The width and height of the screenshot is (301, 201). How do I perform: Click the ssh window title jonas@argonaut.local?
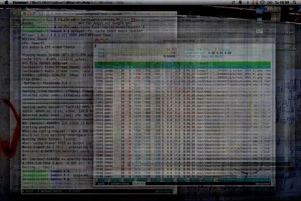point(184,41)
